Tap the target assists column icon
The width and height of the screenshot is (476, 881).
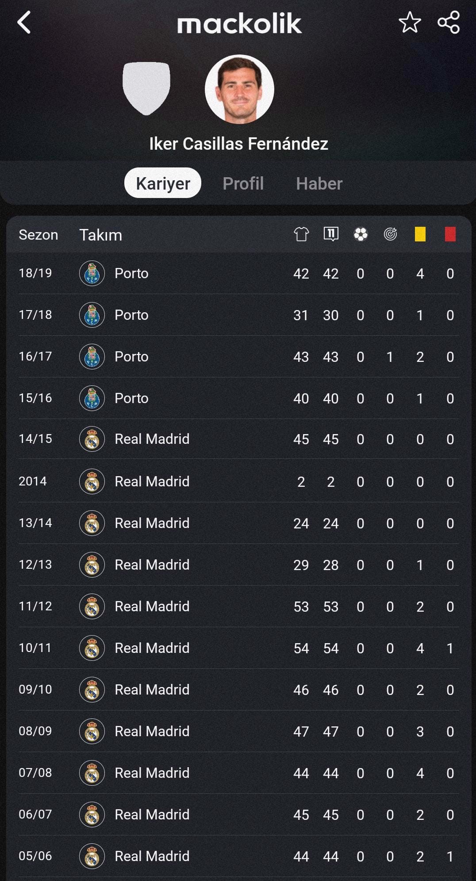(390, 234)
